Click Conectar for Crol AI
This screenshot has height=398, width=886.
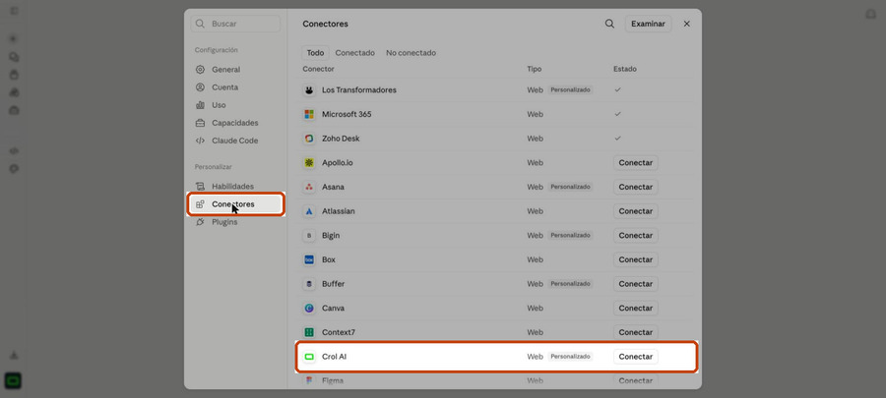click(636, 357)
